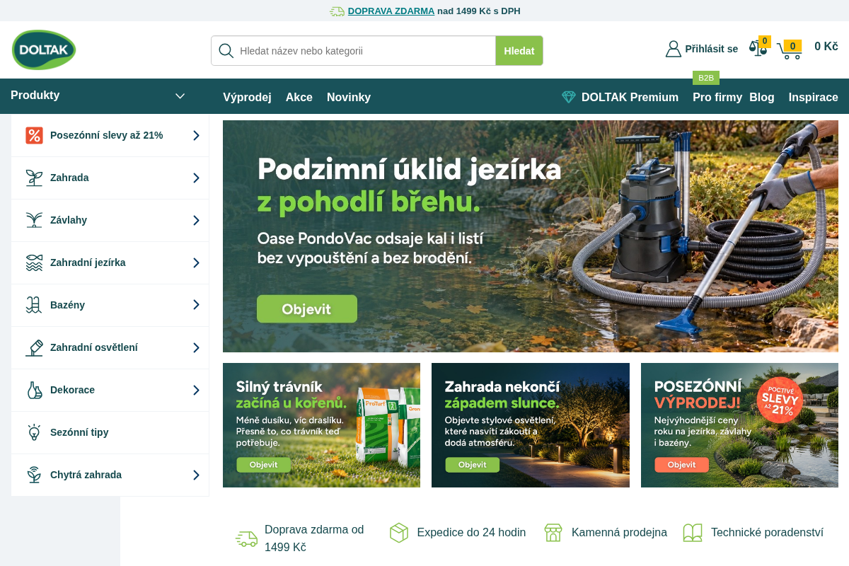Click the Technické poradenství text
This screenshot has width=849, height=566.
pyautogui.click(x=767, y=533)
